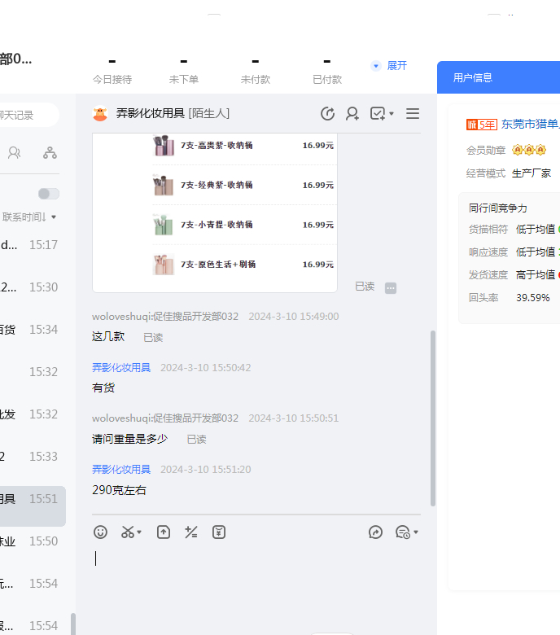Expand the 联系时间 sort dropdown
Screen dimensions: 560x635
point(31,217)
